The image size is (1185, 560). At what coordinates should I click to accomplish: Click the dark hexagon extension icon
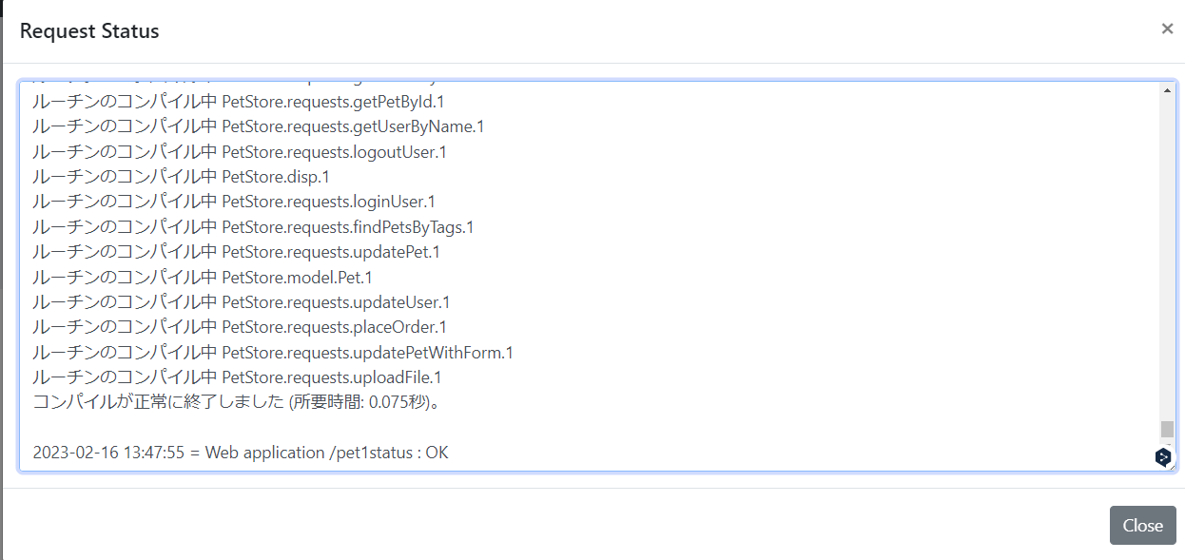click(x=1162, y=457)
